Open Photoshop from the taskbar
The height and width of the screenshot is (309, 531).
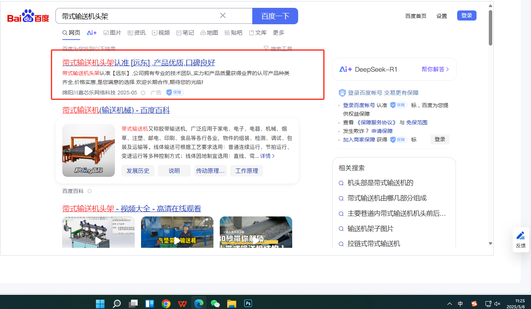click(x=248, y=303)
